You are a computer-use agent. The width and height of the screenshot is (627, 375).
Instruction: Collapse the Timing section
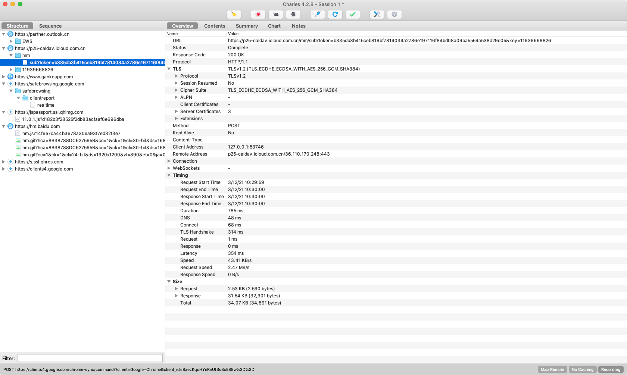(x=169, y=175)
